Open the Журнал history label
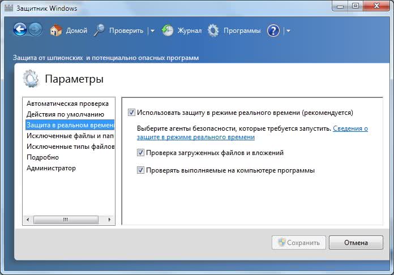394x275 pixels. (190, 31)
